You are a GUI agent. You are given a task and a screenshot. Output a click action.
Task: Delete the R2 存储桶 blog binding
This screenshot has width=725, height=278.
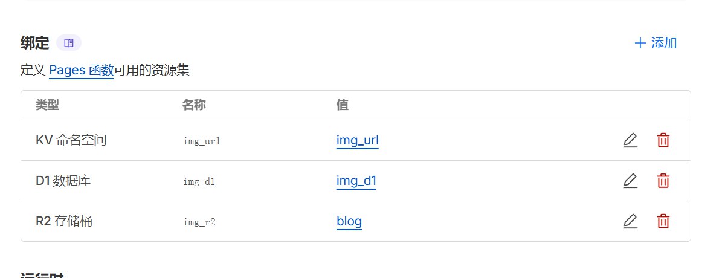tap(663, 221)
